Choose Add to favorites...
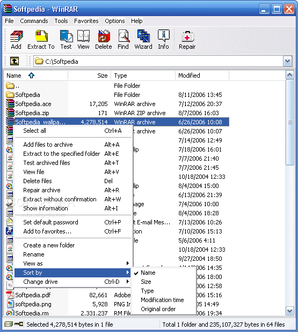The height and width of the screenshot is (332, 298). [73, 231]
